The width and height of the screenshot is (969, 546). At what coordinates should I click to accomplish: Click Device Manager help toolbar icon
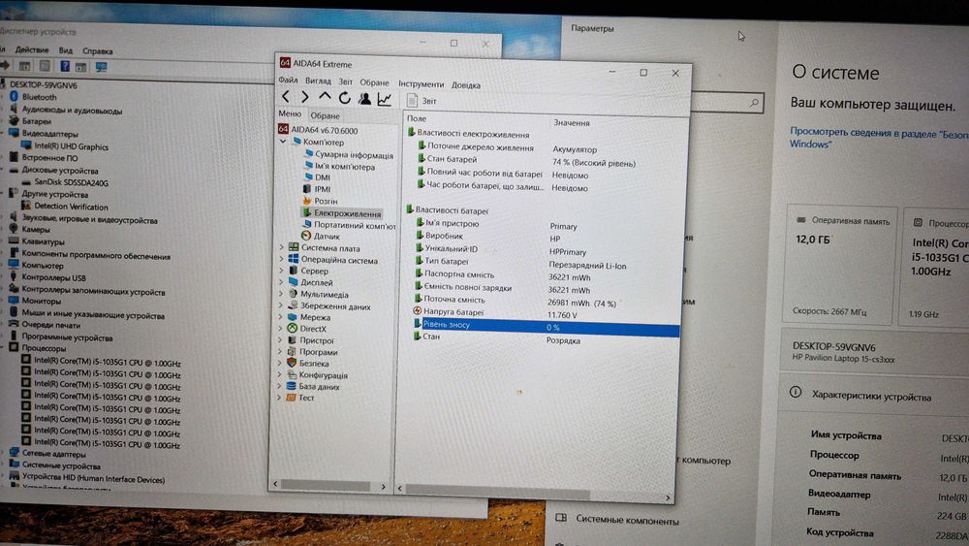[64, 66]
